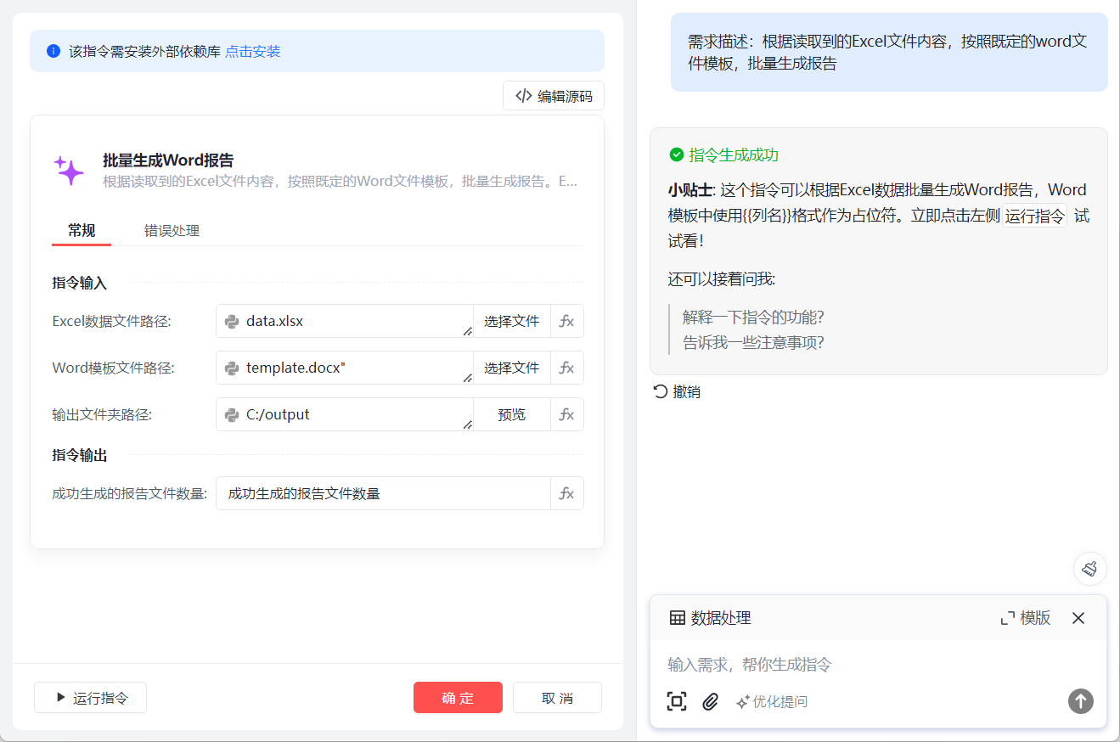Click the template.docx input field

(x=345, y=368)
